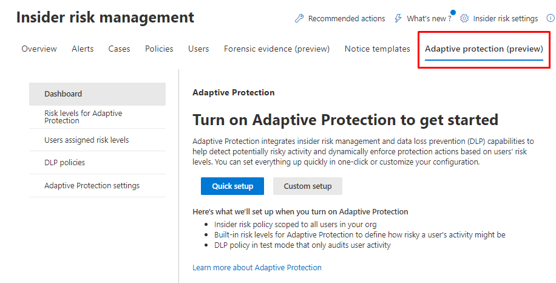Click the info icon at top right
Viewport: 556px width, 283px height.
click(550, 18)
